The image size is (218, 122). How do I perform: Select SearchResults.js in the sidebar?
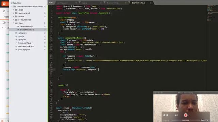[x=27, y=30]
